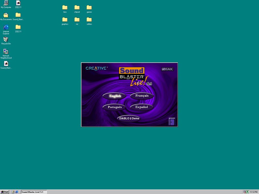This screenshot has height=194, width=259.
Task: Select the Internet Explorer desktop shortcut
Action: [x=6, y=27]
